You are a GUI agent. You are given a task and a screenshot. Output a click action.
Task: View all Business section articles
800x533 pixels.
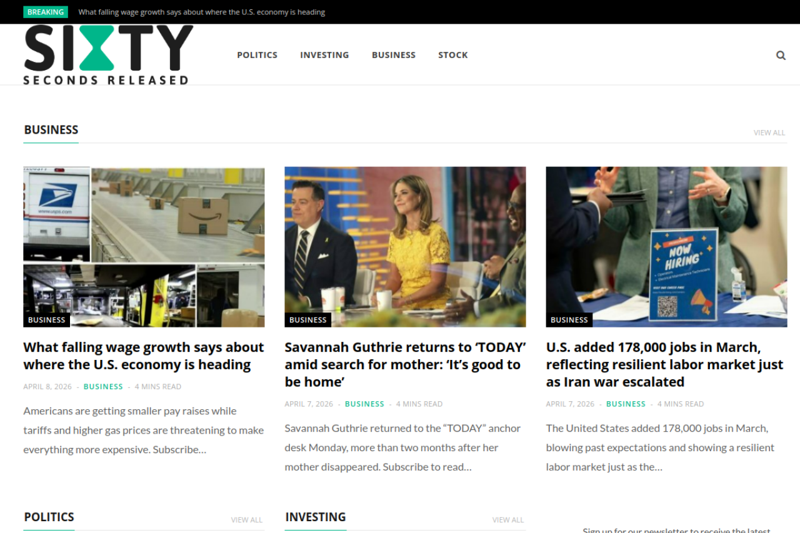pos(769,132)
